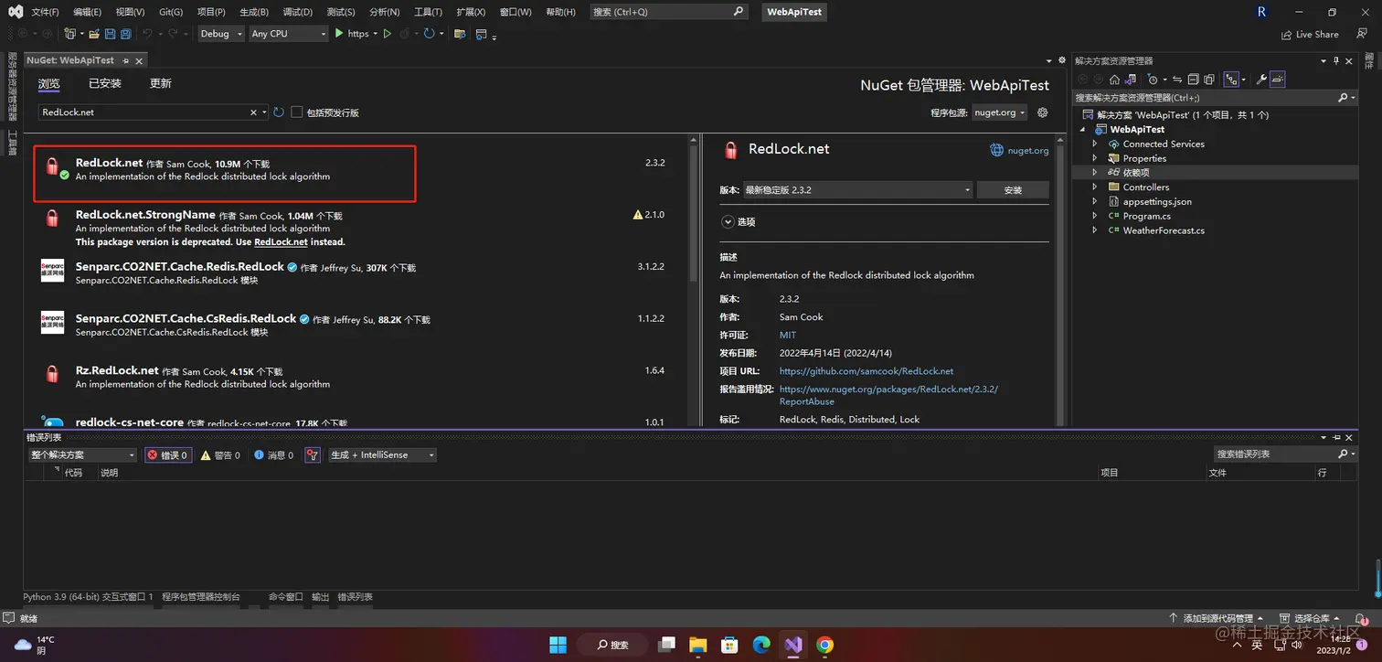Click the RedLock.net package search field

pos(144,112)
